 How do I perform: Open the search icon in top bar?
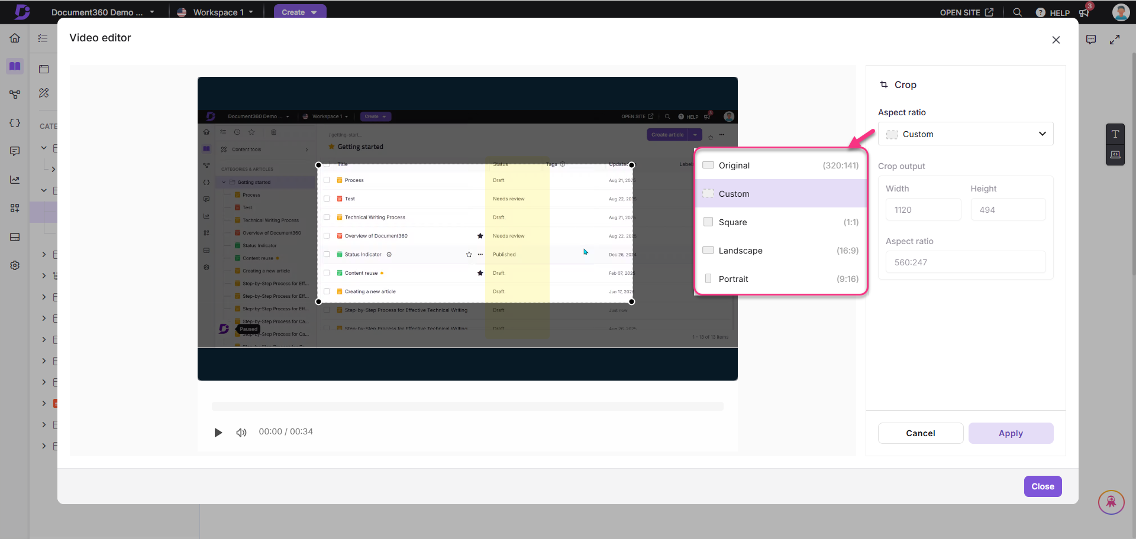point(1017,12)
